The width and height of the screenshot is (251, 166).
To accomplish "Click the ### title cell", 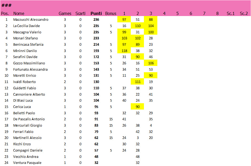I will (x=6, y=6).
